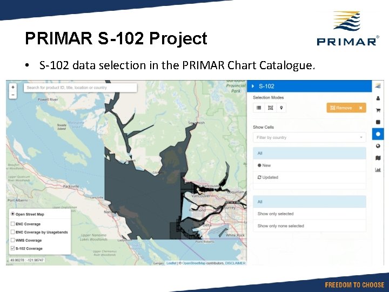The image size is (389, 292).
Task: Choose Show only selected
Action: coord(310,214)
